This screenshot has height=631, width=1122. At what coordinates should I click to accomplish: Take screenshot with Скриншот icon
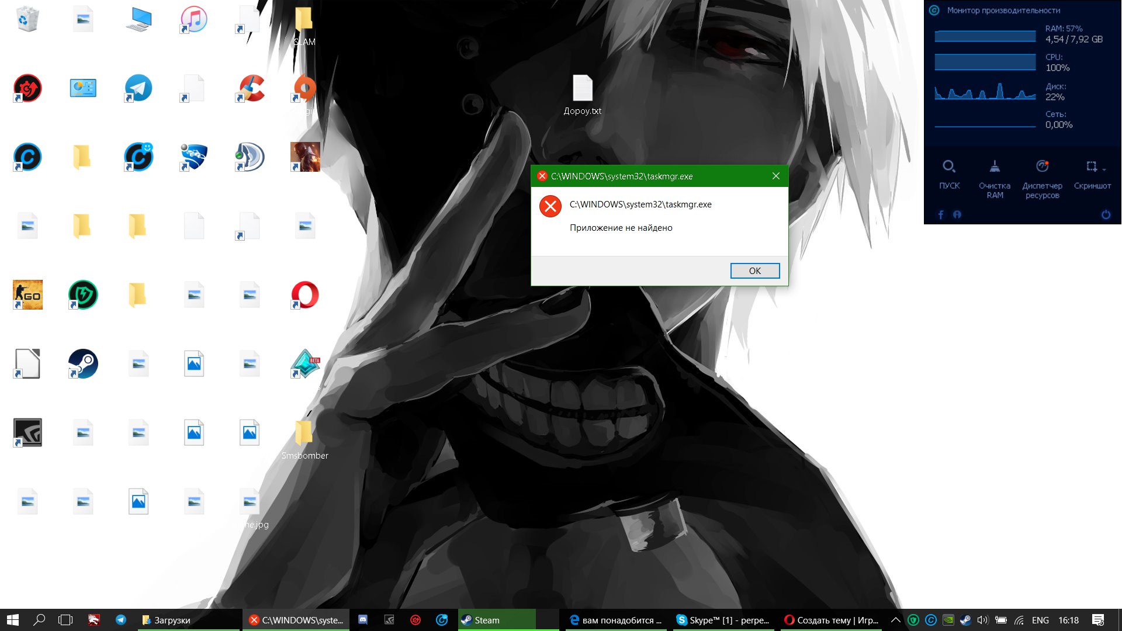click(1091, 167)
